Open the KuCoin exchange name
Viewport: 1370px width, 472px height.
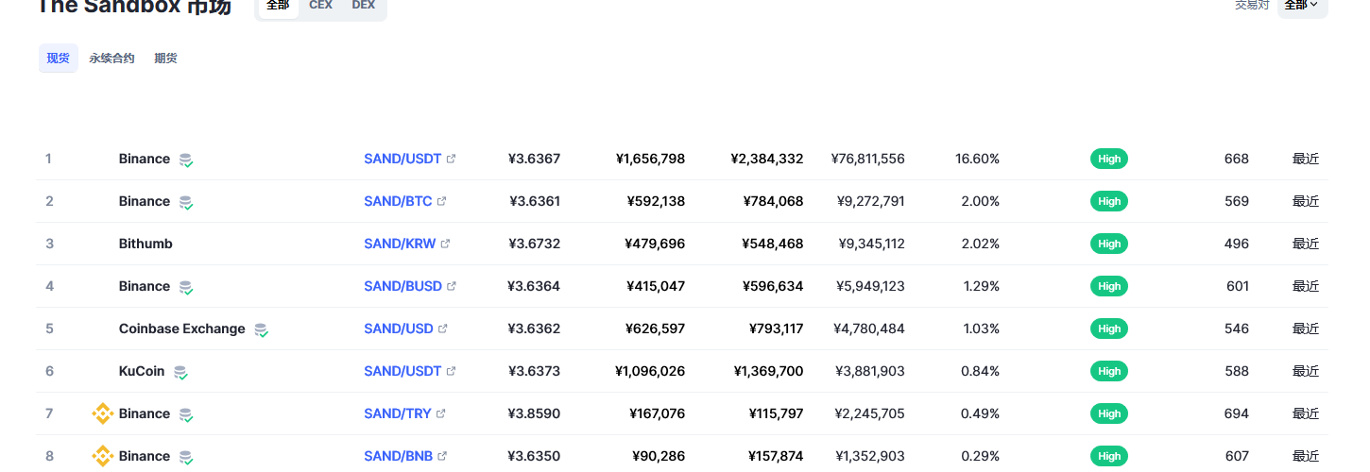point(142,371)
